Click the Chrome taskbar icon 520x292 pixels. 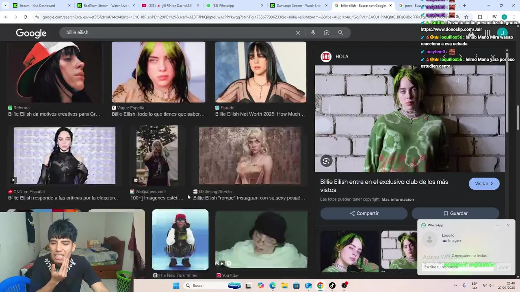click(320, 286)
